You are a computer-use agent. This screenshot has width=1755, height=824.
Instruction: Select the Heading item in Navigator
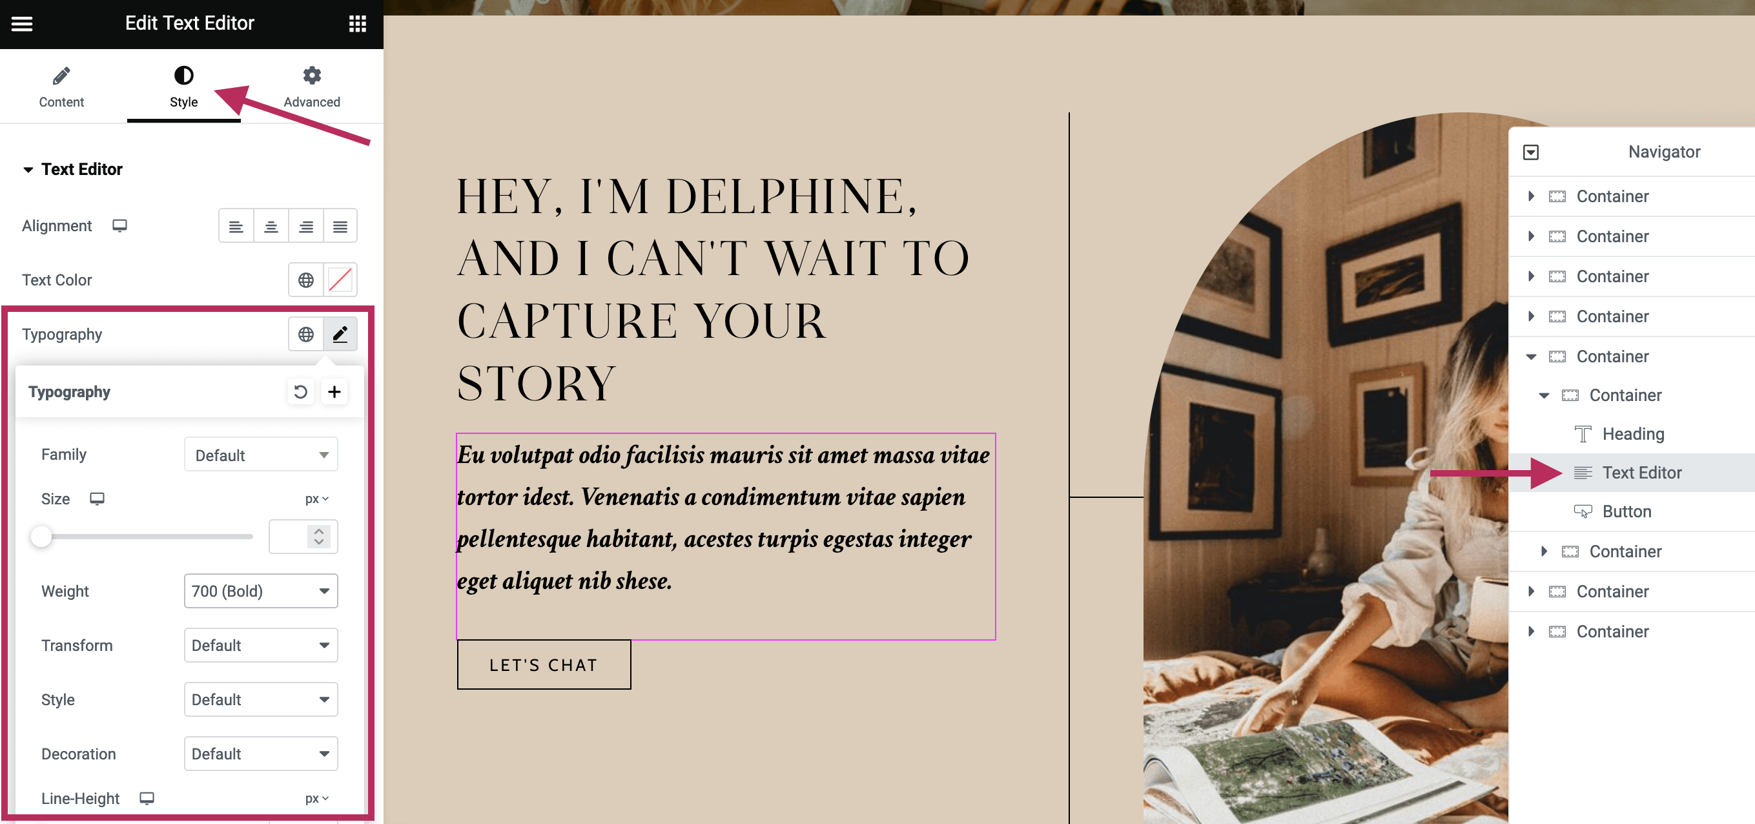1632,434
